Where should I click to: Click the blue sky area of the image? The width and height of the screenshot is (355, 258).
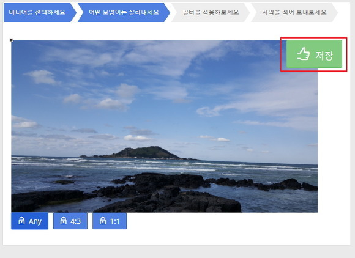[159, 90]
